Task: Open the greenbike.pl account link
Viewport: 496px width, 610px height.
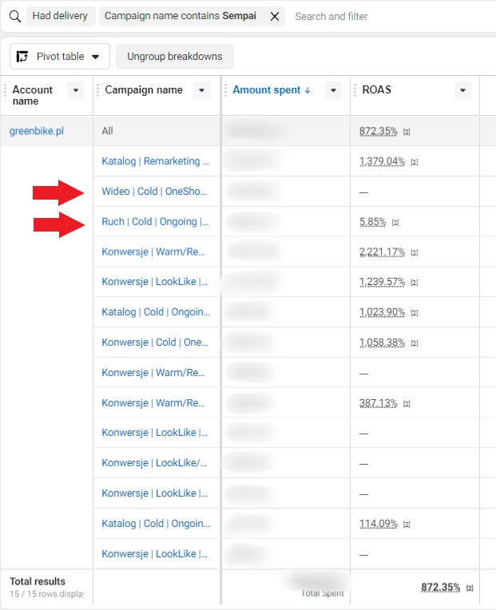Action: pos(37,131)
